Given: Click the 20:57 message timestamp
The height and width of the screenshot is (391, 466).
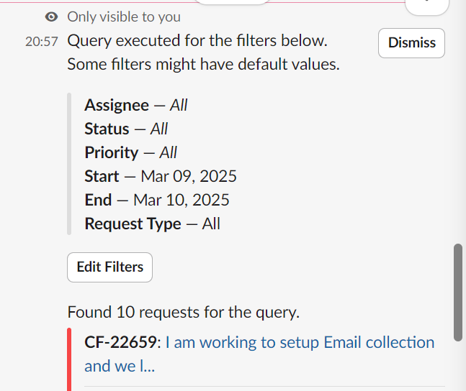Looking at the screenshot, I should pos(41,42).
